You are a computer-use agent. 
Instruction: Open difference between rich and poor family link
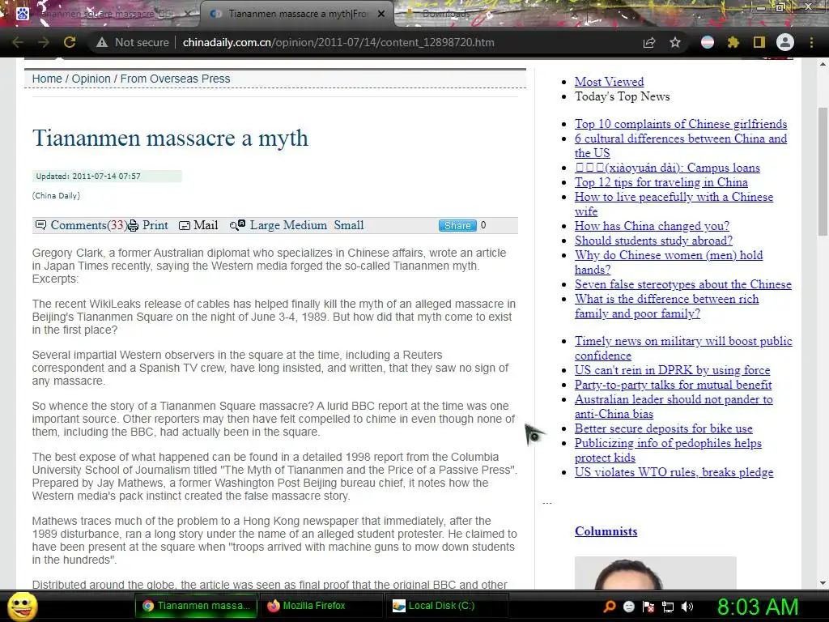(667, 305)
